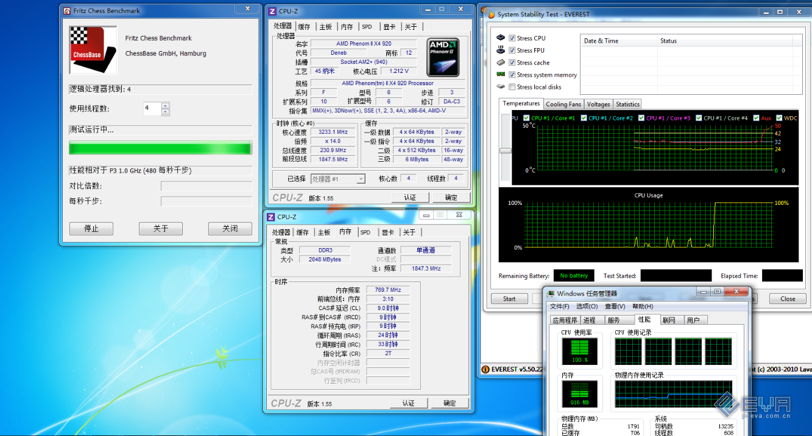Click the green memory stick icon
Image resolution: width=812 pixels, height=436 pixels.
coord(501,74)
